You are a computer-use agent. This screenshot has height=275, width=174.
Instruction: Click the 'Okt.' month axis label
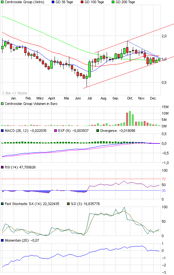[130, 98]
